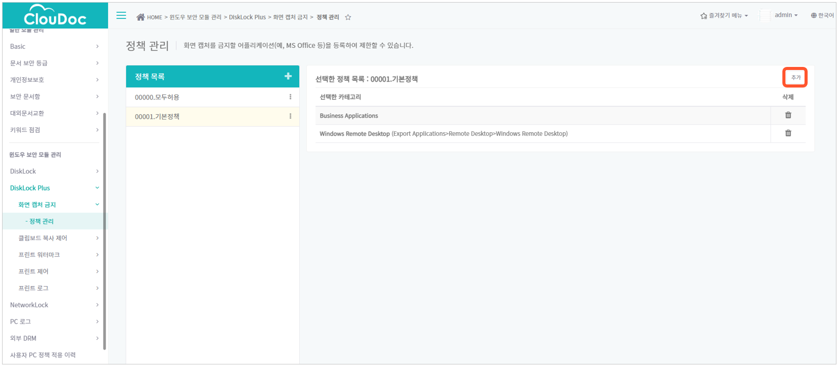Expand NetworkLock sidebar menu
Screen dimensions: 838x366
(x=54, y=305)
